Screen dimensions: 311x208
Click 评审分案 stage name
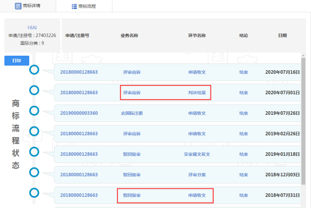click(x=197, y=175)
